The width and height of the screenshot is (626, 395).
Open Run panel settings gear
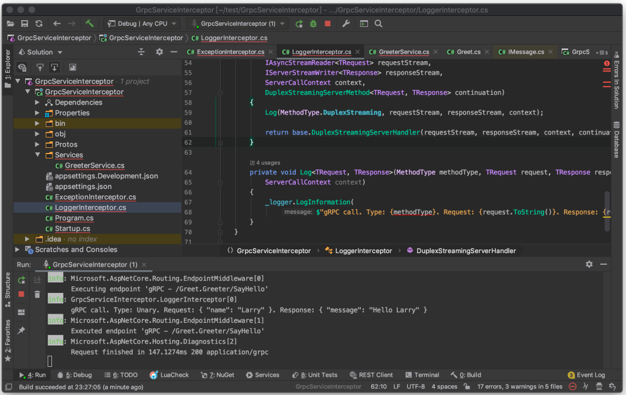pos(589,264)
